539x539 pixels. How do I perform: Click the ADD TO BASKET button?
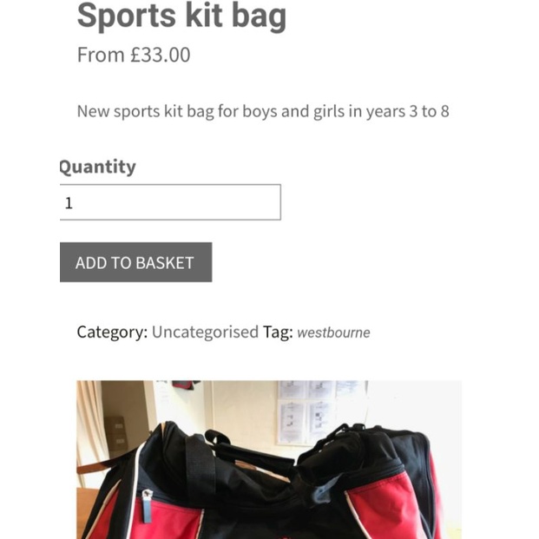pyautogui.click(x=135, y=262)
